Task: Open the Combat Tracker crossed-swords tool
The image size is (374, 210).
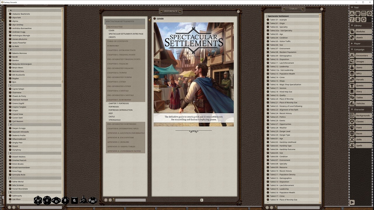Action: (352, 13)
